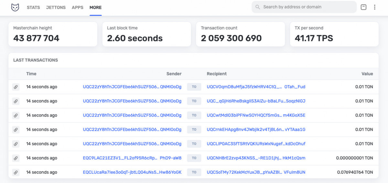This screenshot has width=388, height=183.
Task: Click the LAST TRANSACTIONS heading
Action: click(36, 60)
